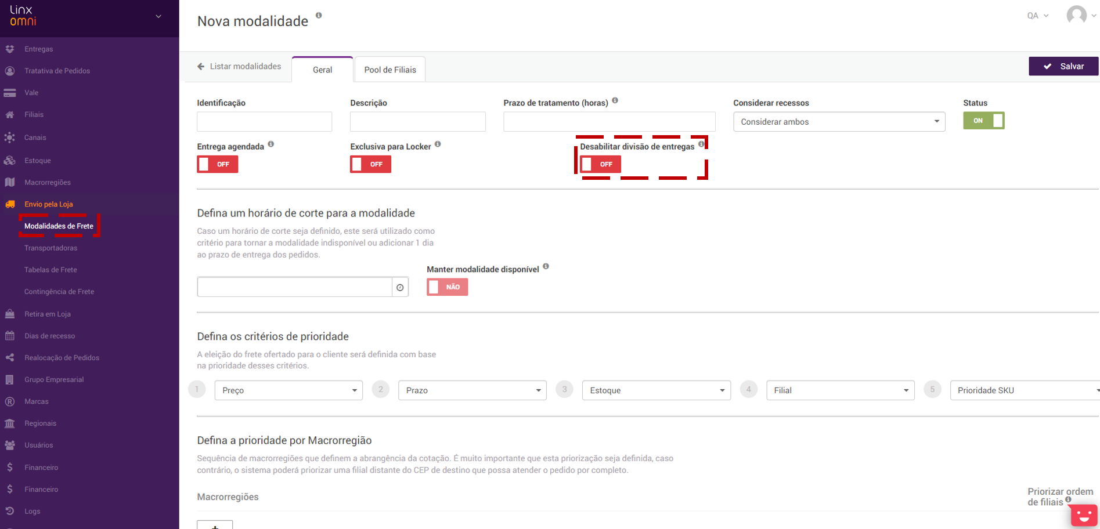Click the Vale card icon
This screenshot has width=1100, height=529.
click(x=10, y=93)
